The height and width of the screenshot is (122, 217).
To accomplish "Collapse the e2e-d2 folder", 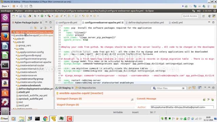I will pyautogui.click(x=14, y=42).
